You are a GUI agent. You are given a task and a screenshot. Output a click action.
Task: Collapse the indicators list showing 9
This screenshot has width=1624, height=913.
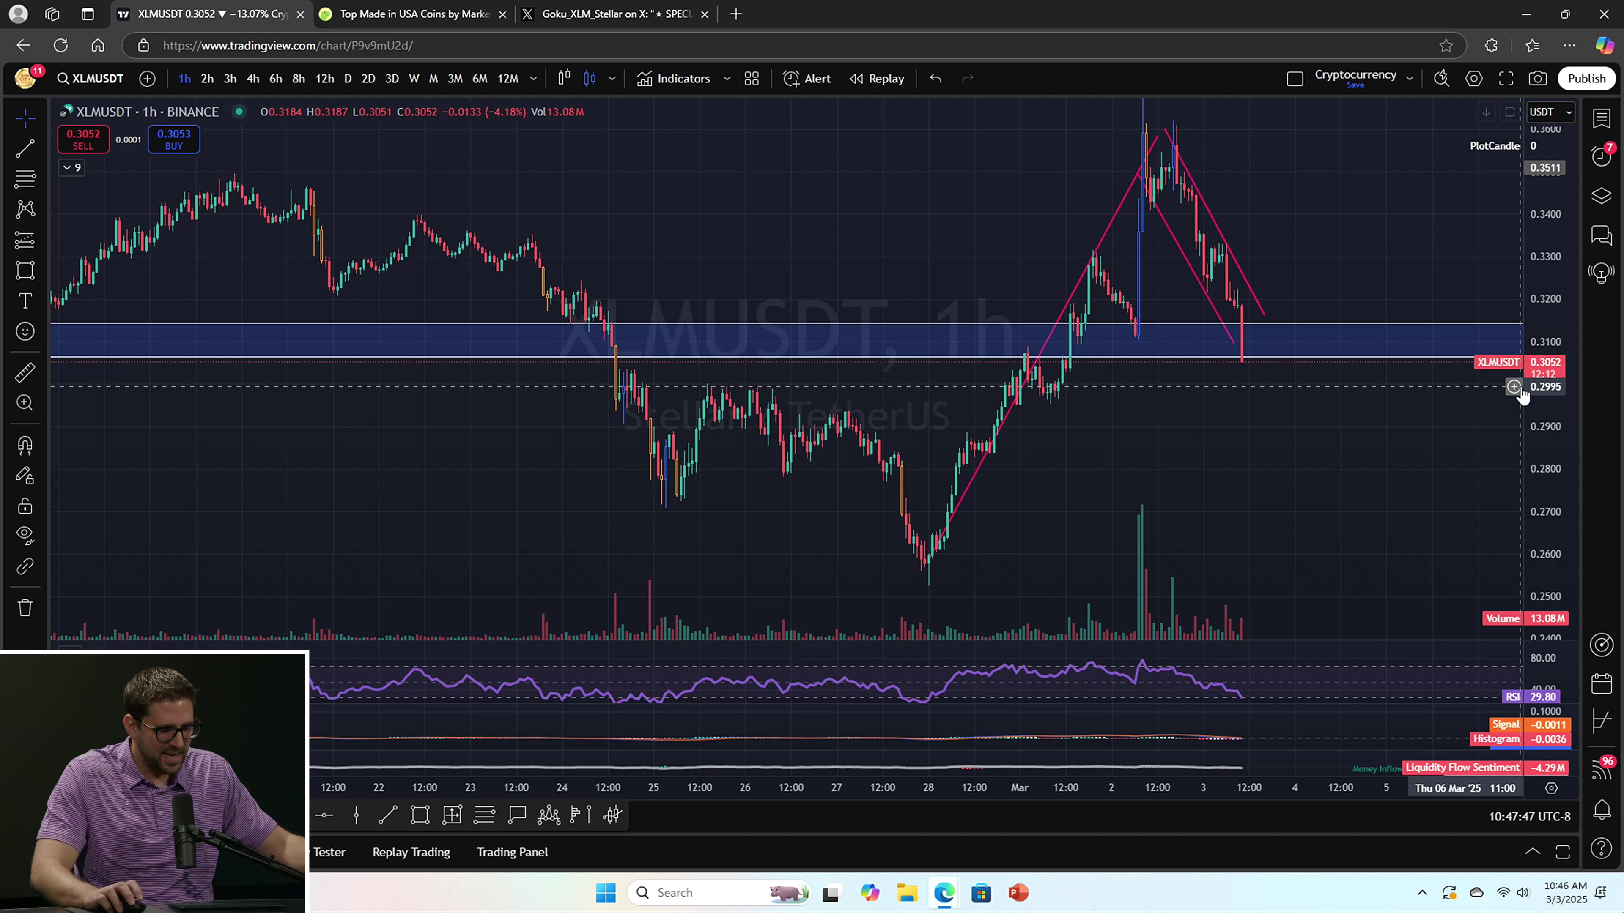click(x=71, y=167)
